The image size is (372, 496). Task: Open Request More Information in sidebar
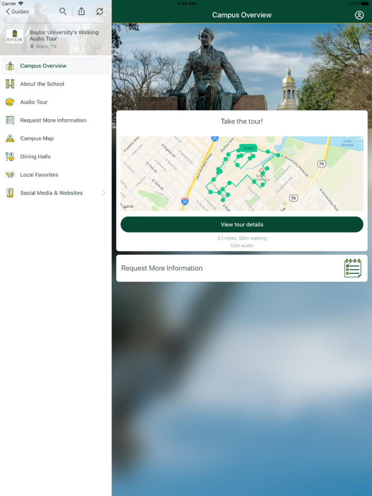coord(56,120)
